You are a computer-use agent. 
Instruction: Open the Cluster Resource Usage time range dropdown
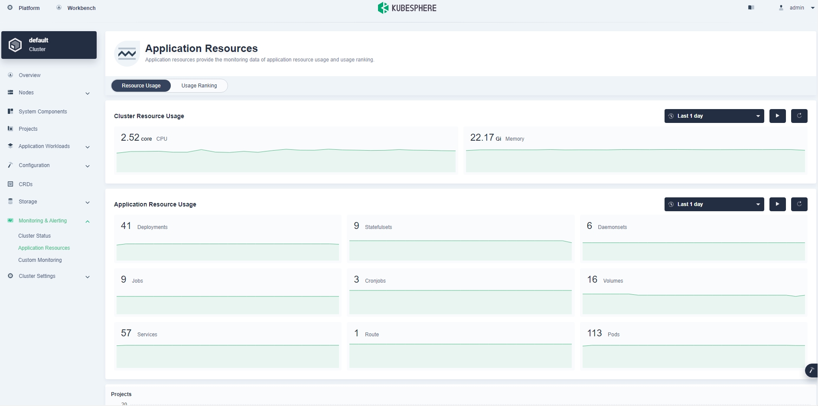(x=714, y=116)
